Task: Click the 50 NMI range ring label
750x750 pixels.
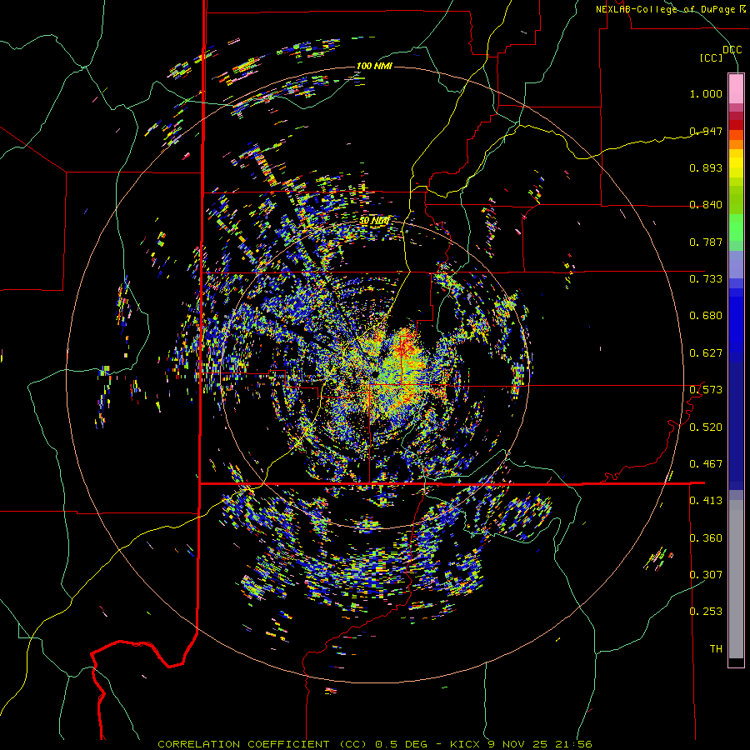Action: pyautogui.click(x=374, y=221)
